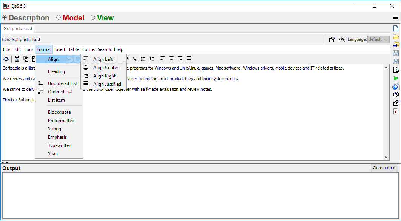Screen dimensions: 401x221
Task: Open the File menu
Action: coord(6,49)
